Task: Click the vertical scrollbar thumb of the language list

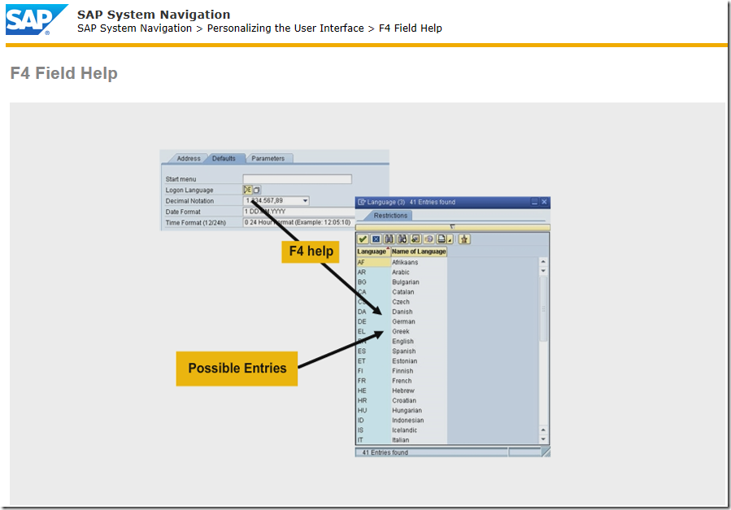Action: (x=543, y=308)
